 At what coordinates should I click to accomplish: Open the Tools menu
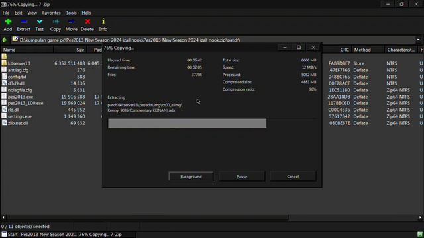(x=71, y=13)
